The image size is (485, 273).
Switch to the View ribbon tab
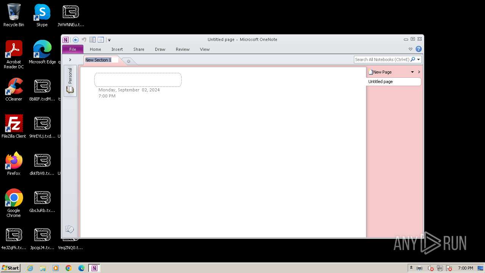pos(205,49)
